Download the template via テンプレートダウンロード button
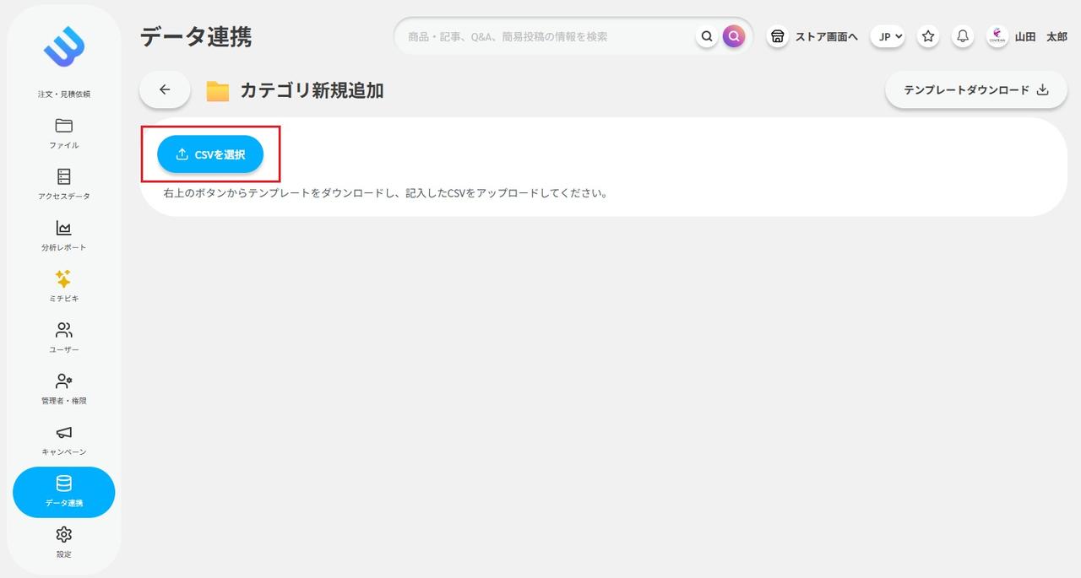The height and width of the screenshot is (578, 1081). 975,89
